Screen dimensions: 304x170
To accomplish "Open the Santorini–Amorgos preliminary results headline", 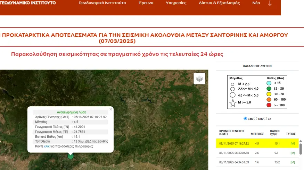I will tap(145, 38).
